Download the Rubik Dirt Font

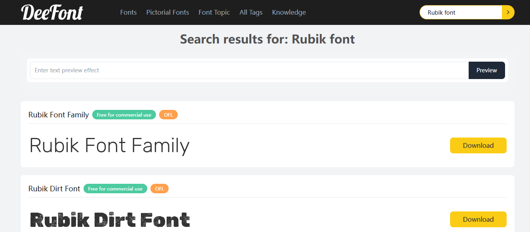[x=478, y=219]
